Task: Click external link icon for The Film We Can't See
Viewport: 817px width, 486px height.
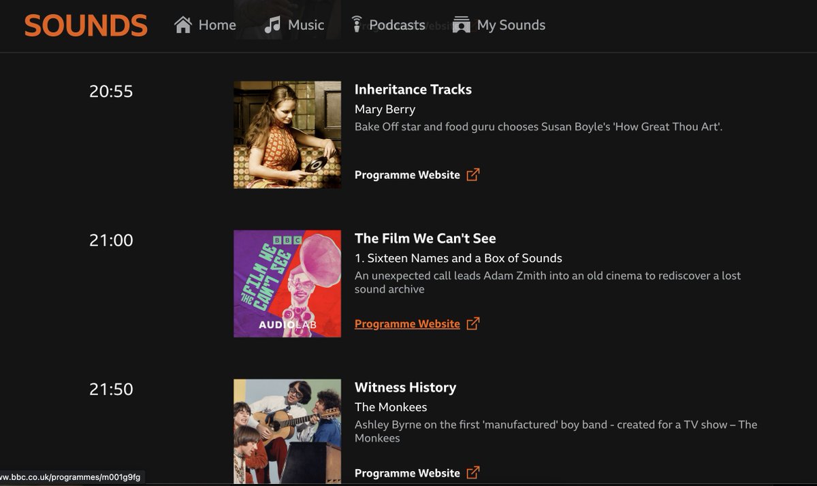Action: (473, 324)
